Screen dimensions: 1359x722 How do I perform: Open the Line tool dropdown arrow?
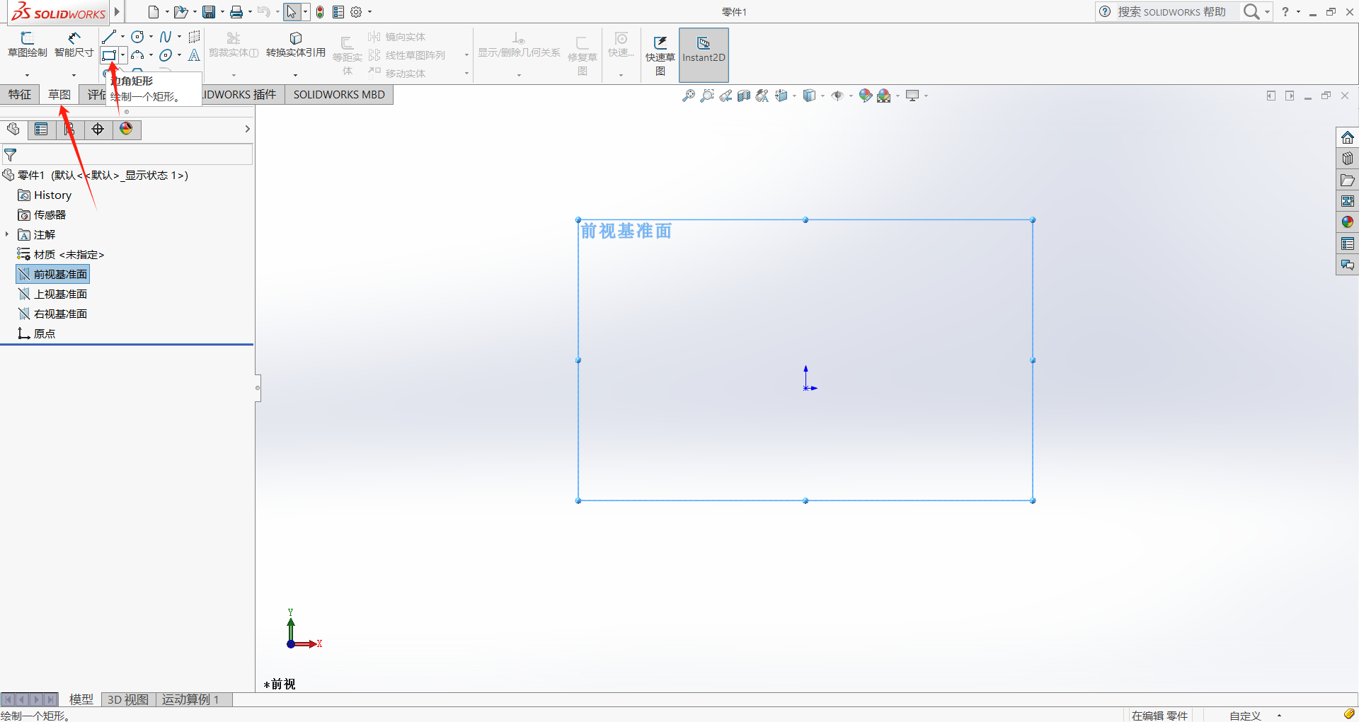[x=122, y=37]
